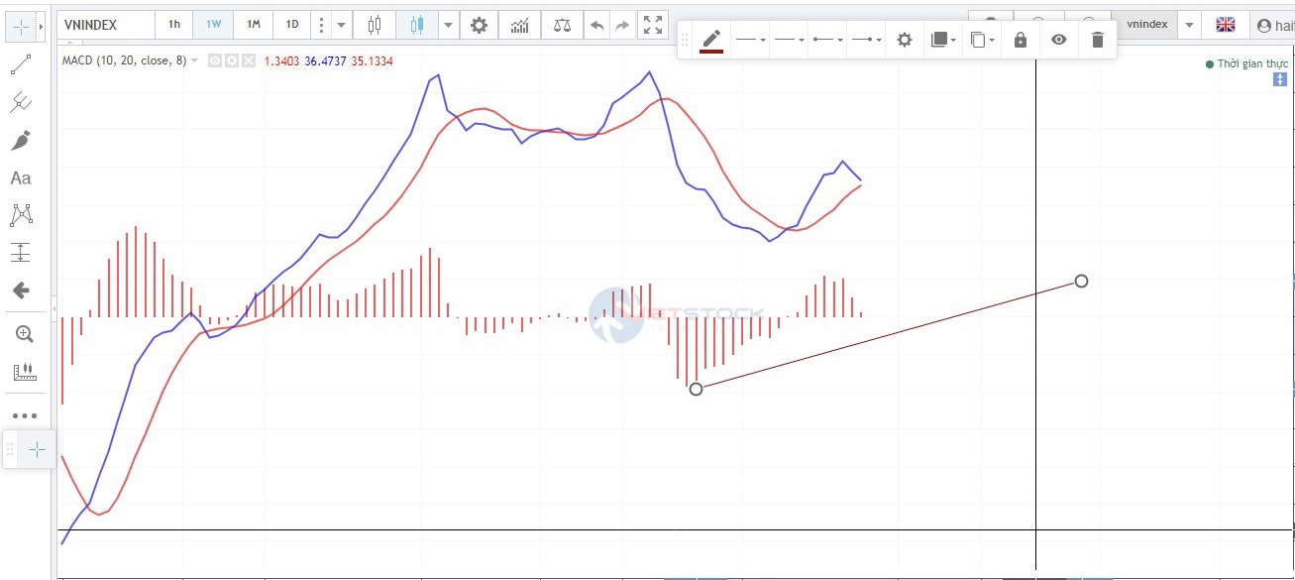
Task: Activate the zoom in tool
Action: click(25, 334)
